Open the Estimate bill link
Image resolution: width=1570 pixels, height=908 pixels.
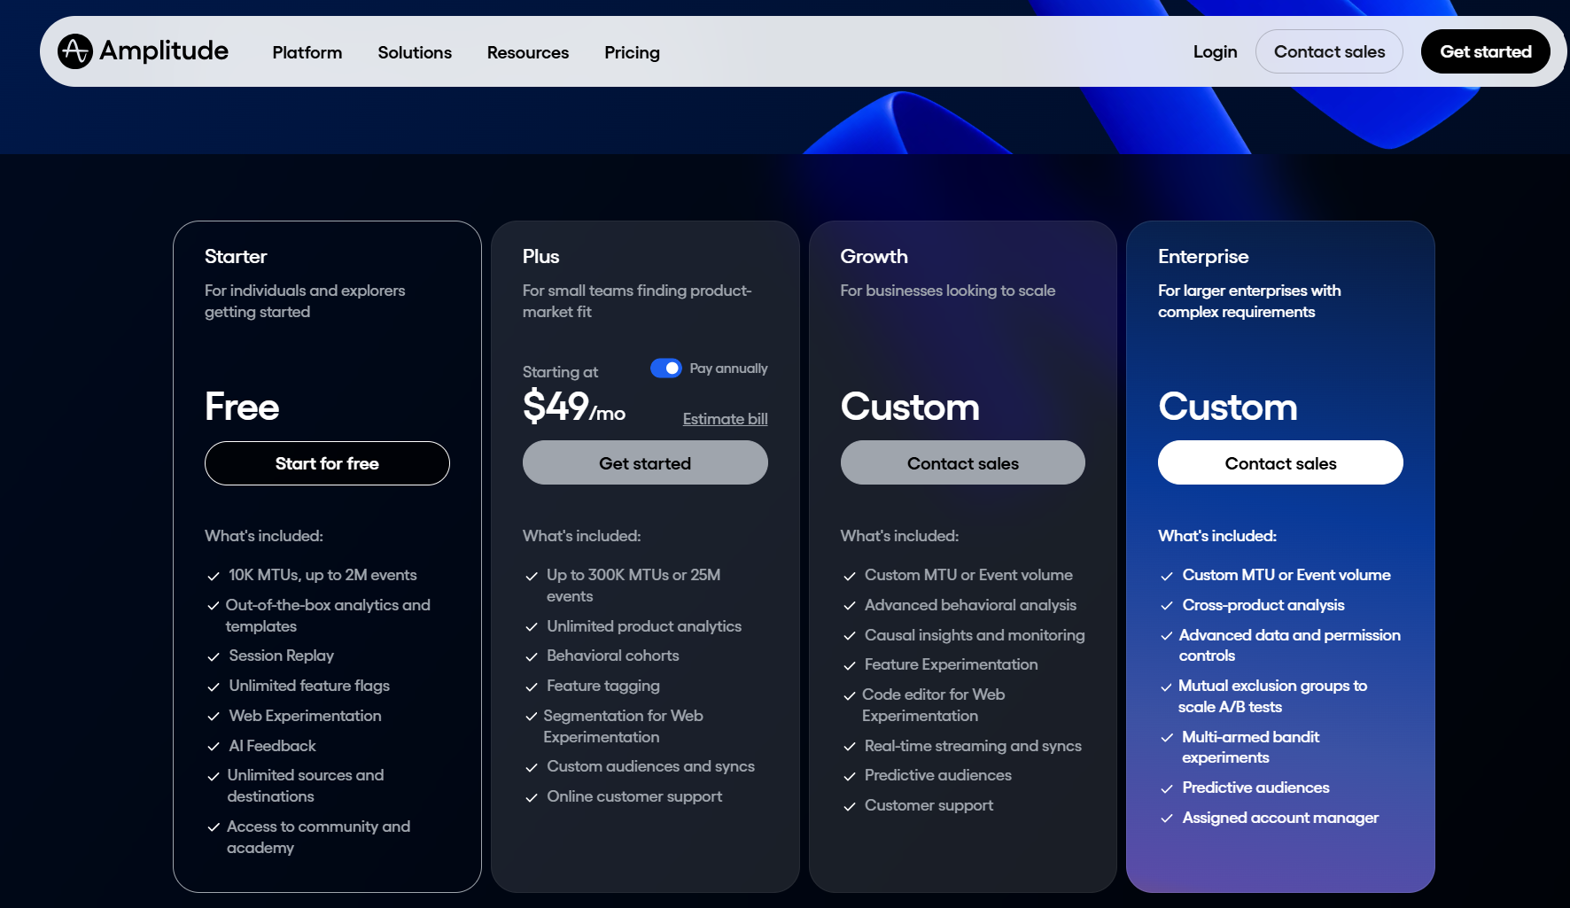click(x=726, y=419)
